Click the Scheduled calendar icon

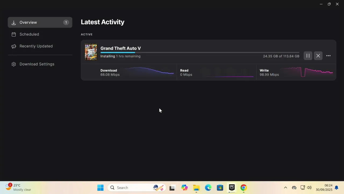pyautogui.click(x=14, y=34)
